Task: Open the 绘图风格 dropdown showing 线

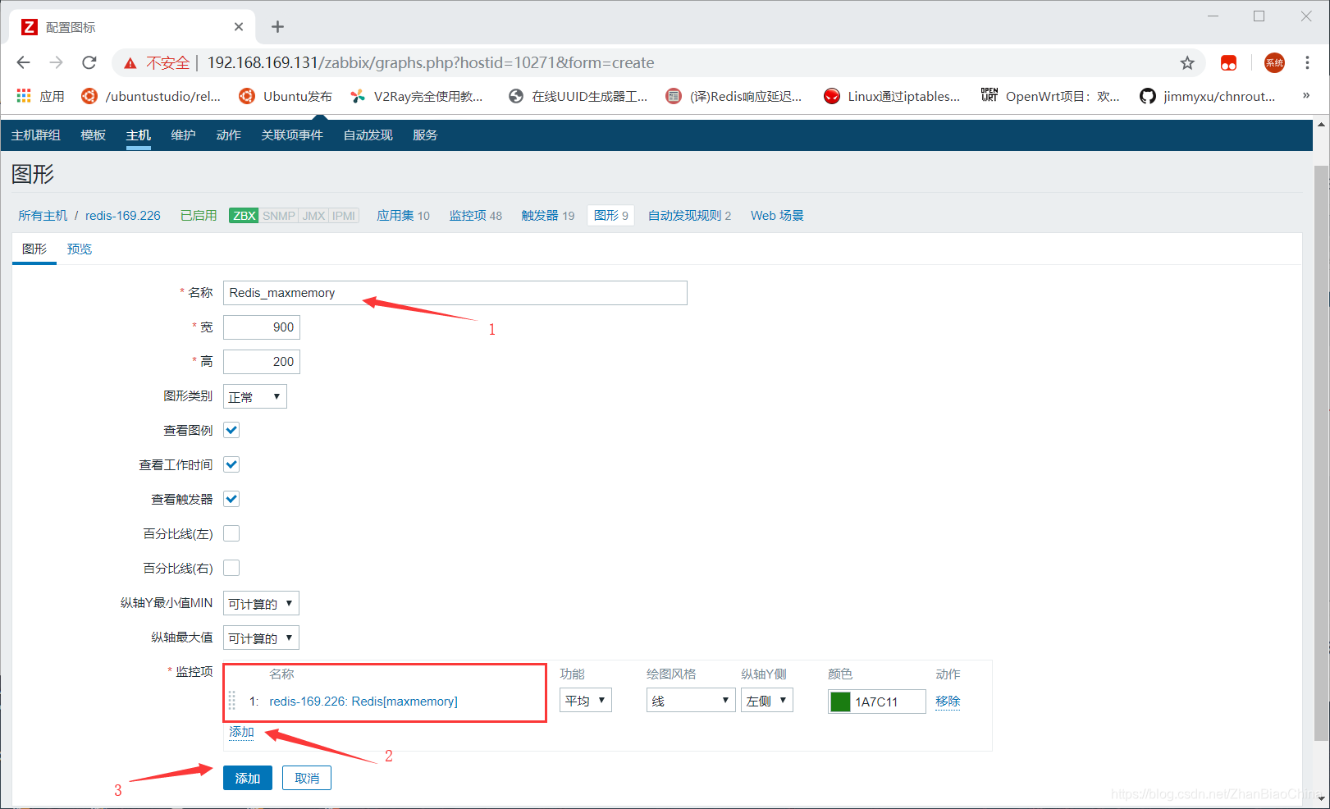Action: tap(691, 701)
